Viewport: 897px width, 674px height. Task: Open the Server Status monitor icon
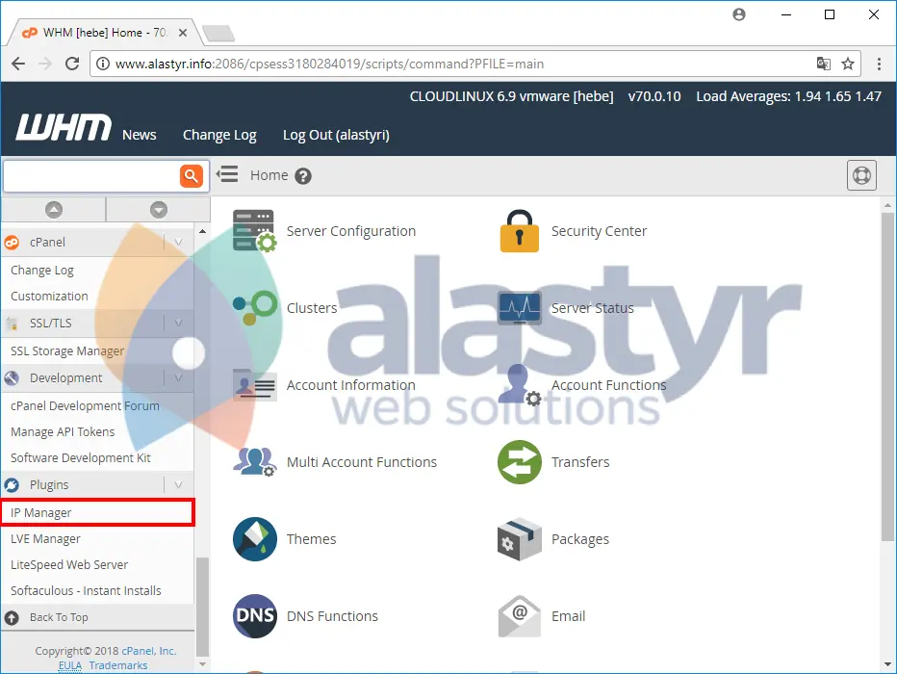(x=519, y=308)
